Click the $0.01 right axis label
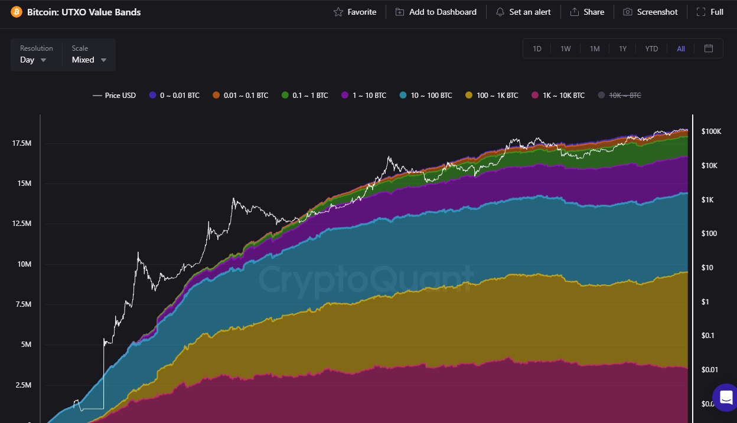737x423 pixels. pyautogui.click(x=710, y=370)
